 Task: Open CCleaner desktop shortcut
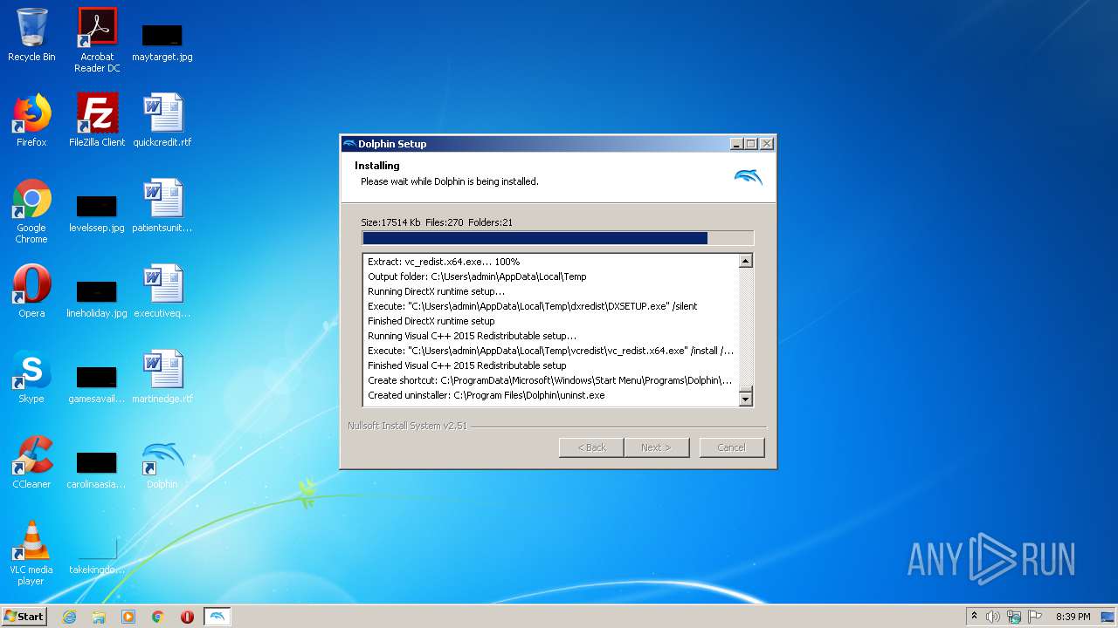(31, 462)
